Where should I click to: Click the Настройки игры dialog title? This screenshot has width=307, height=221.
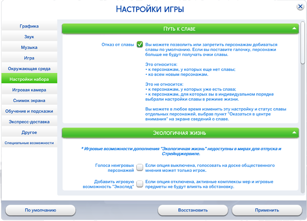[x=150, y=9]
